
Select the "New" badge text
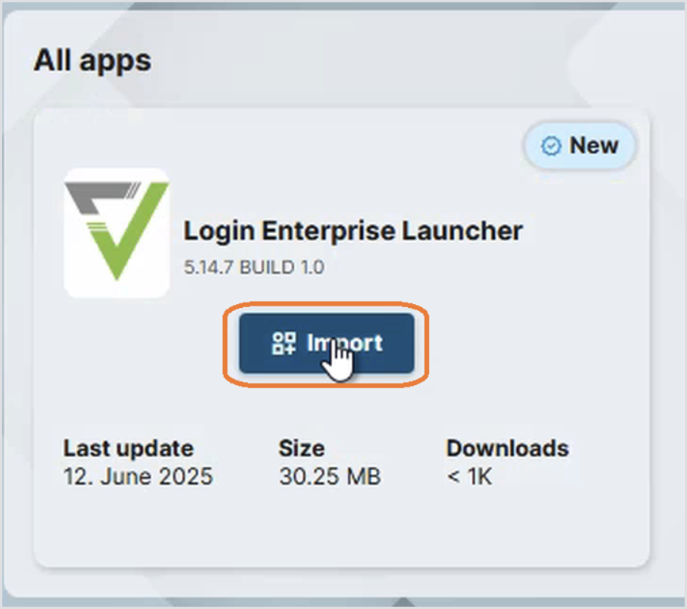594,145
